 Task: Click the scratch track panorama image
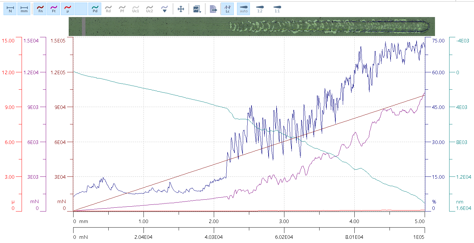252,26
